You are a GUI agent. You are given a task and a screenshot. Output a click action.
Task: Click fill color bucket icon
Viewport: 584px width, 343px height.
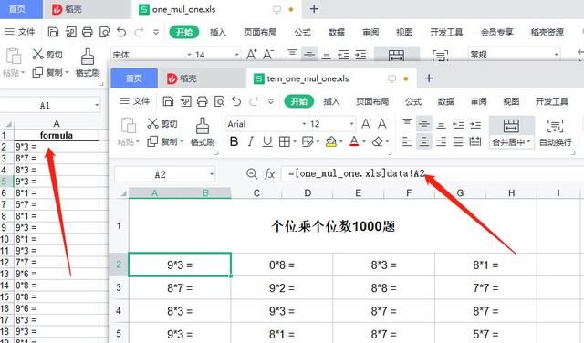(x=330, y=141)
